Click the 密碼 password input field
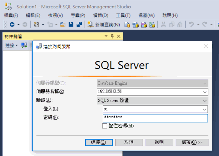Screen dimensions: 219x156 pos(155,118)
